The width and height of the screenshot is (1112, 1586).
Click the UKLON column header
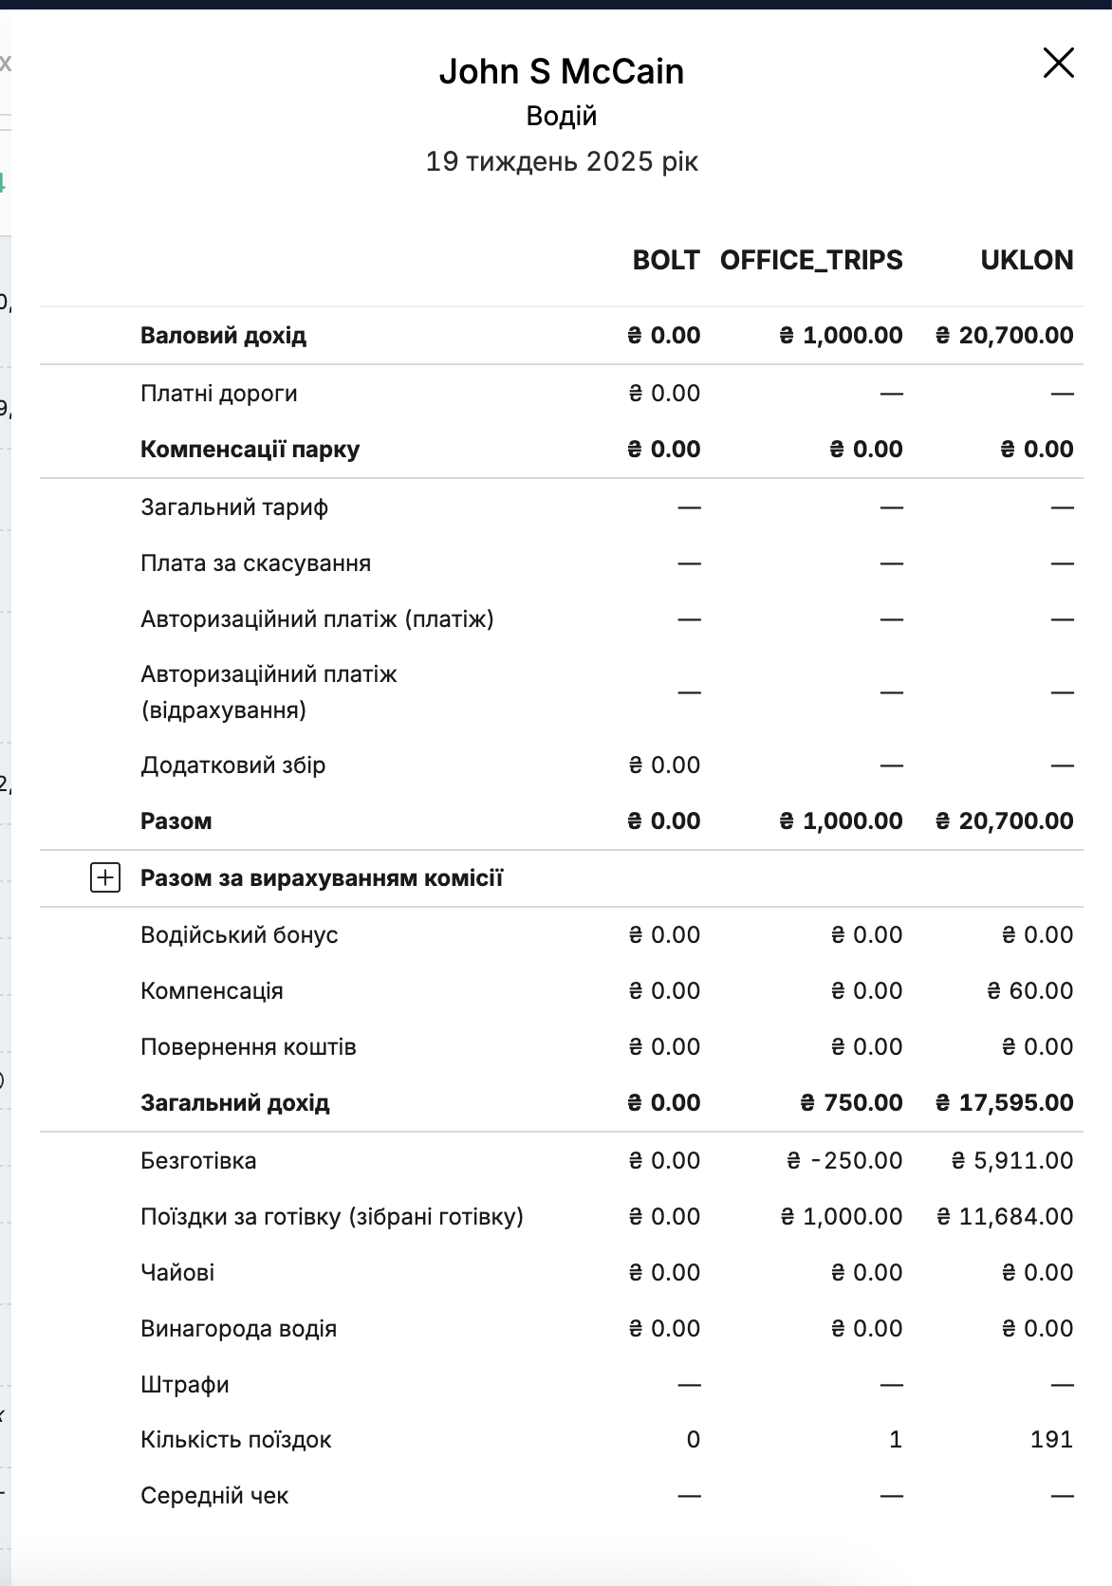pos(1027,260)
